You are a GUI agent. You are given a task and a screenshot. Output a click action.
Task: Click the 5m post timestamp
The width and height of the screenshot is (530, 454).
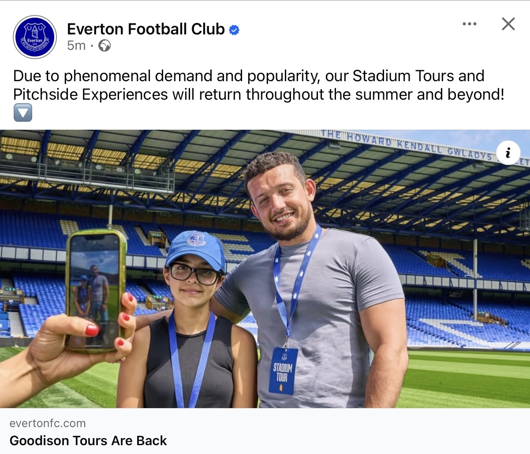pyautogui.click(x=76, y=45)
